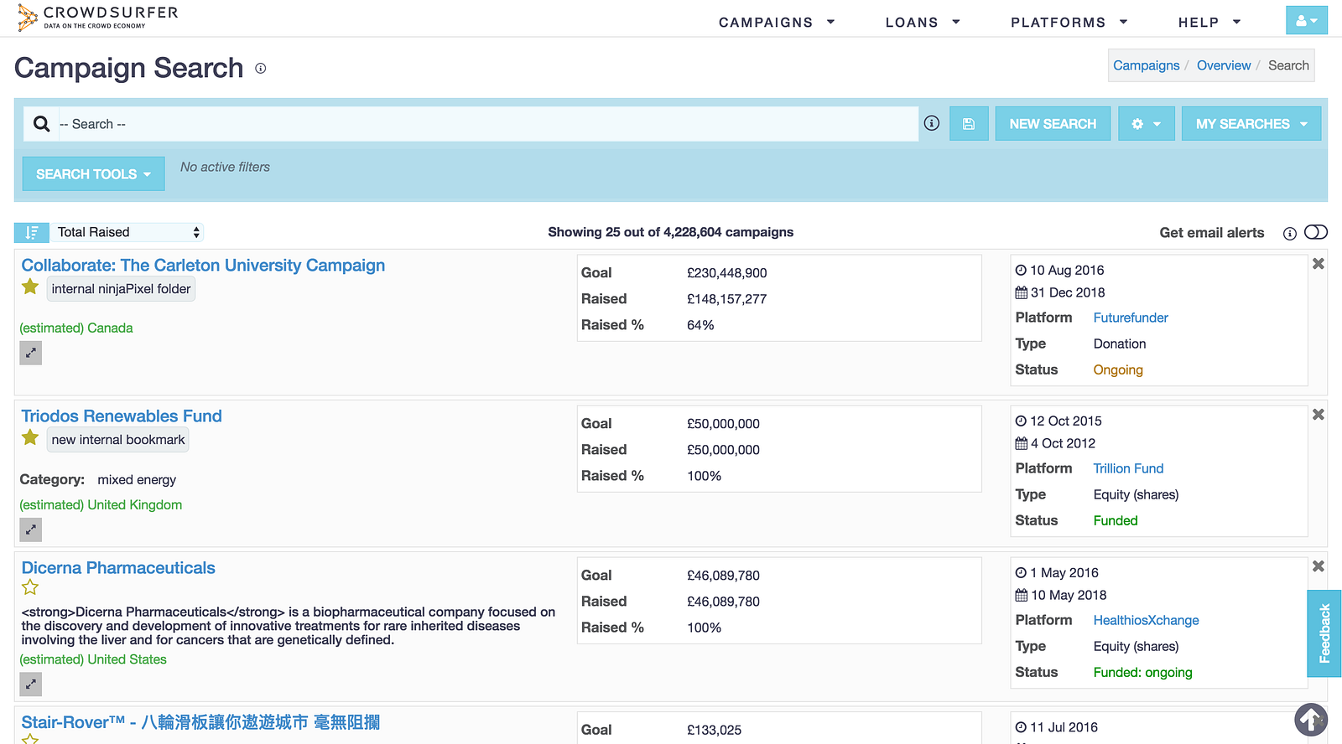Screen dimensions: 1342x744
Task: Dismiss the Carleton University Campaign result
Action: click(1319, 264)
